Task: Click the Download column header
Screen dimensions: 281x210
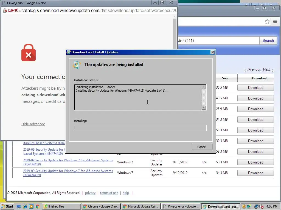Action: pyautogui.click(x=260, y=78)
